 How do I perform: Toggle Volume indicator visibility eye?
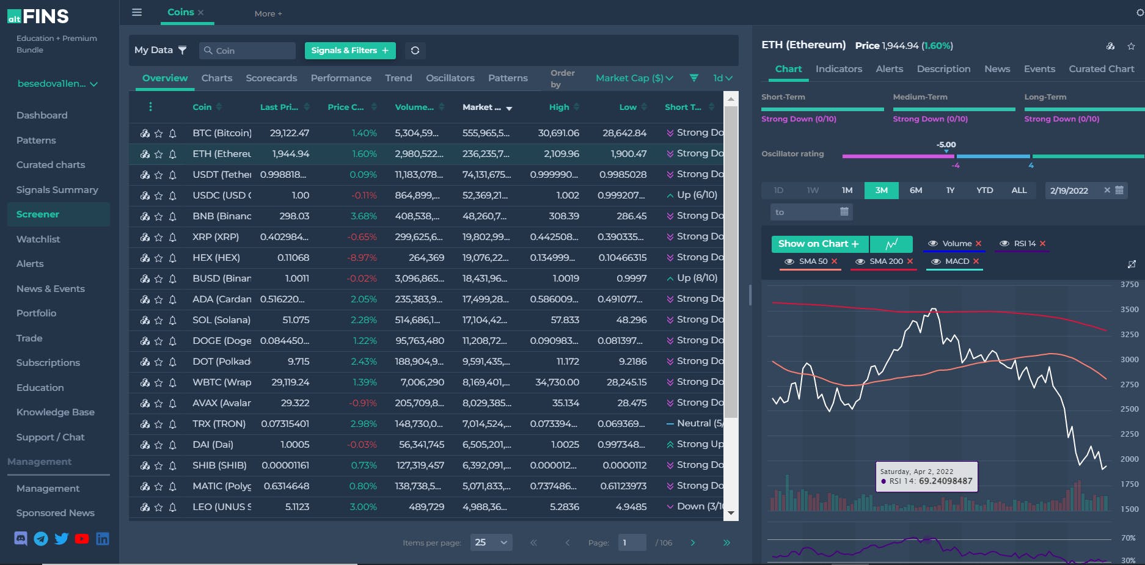pos(932,244)
